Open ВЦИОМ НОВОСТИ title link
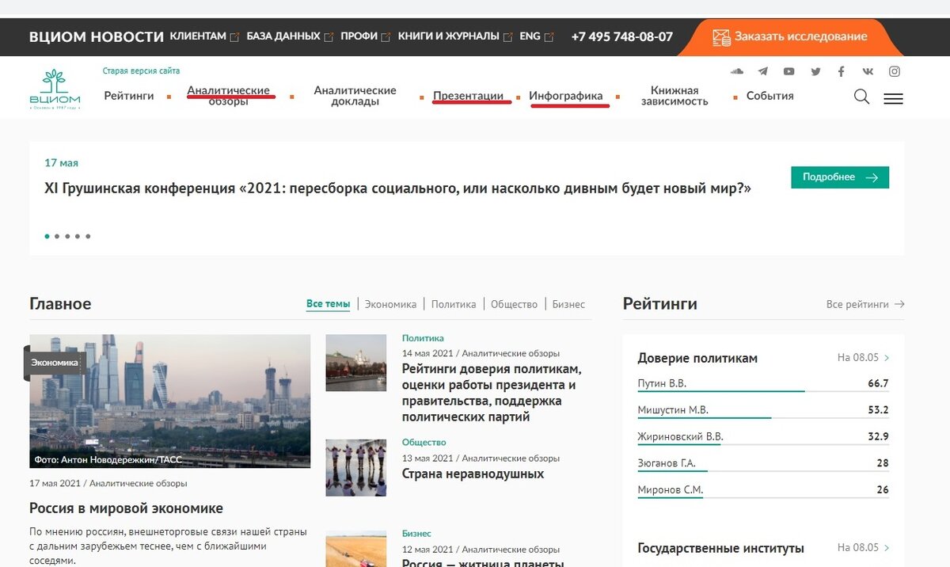This screenshot has width=950, height=567. pyautogui.click(x=97, y=36)
